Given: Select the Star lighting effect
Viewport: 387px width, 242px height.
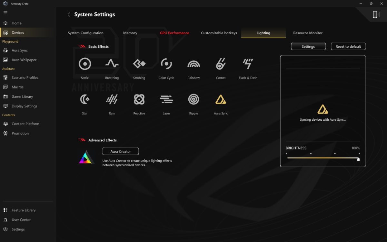Looking at the screenshot, I should (x=85, y=99).
